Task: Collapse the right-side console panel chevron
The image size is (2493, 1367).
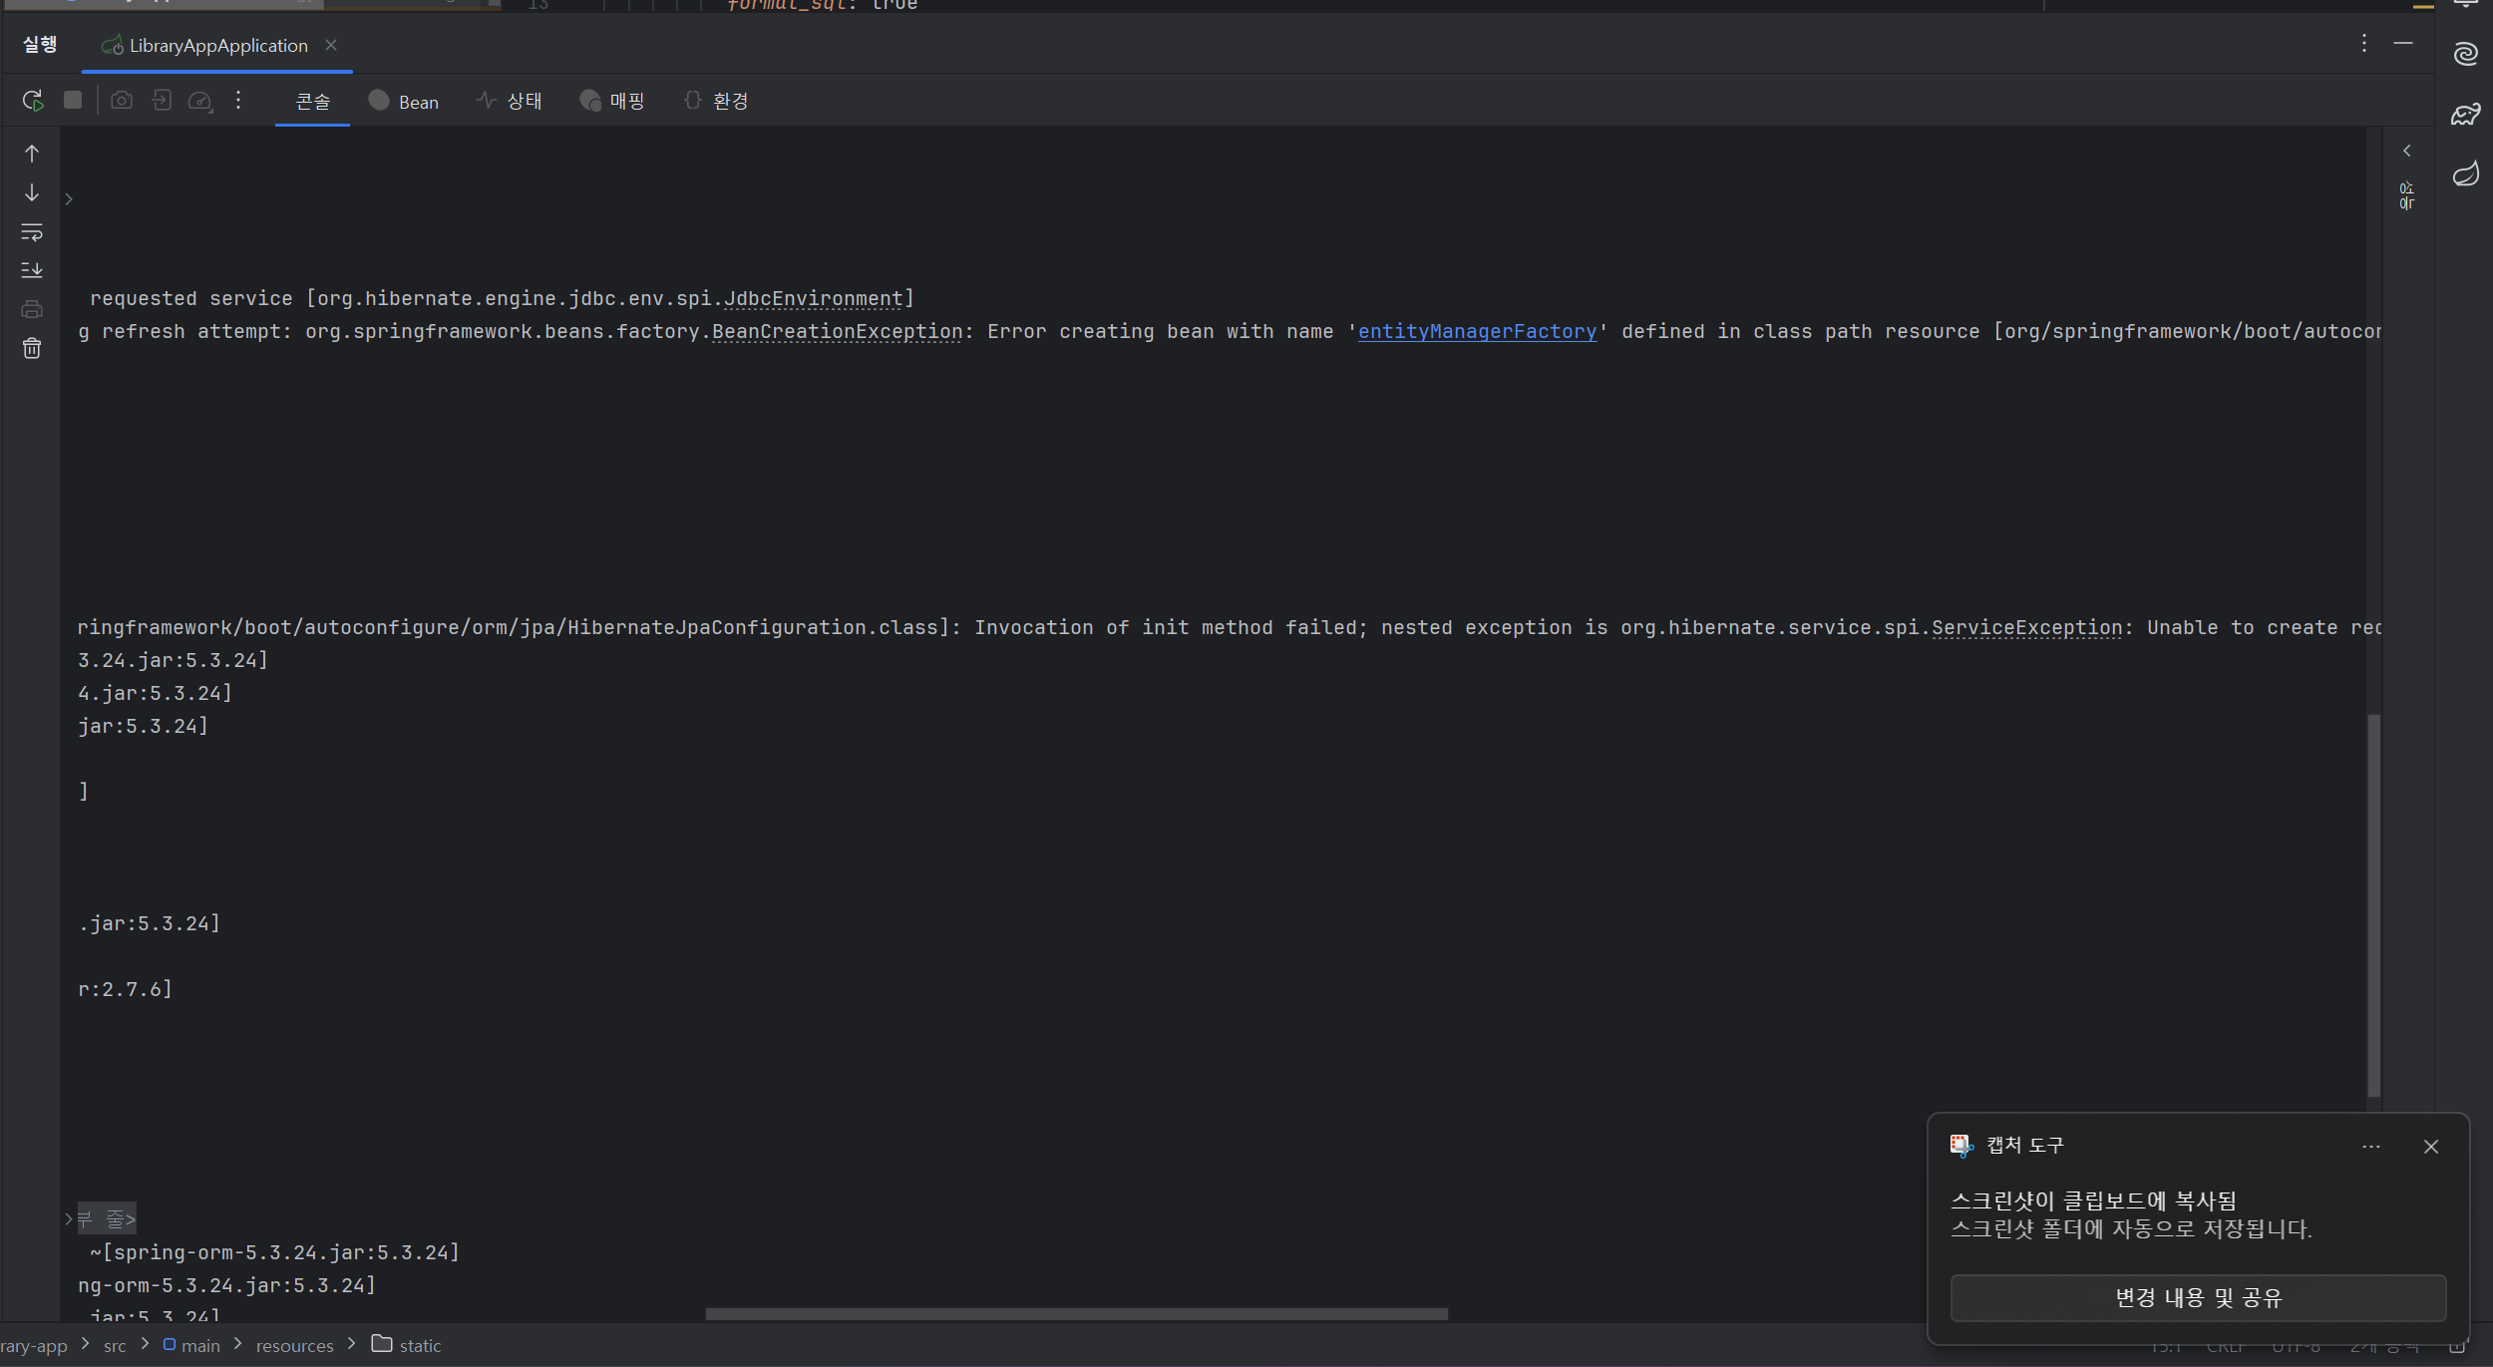Action: [2406, 151]
